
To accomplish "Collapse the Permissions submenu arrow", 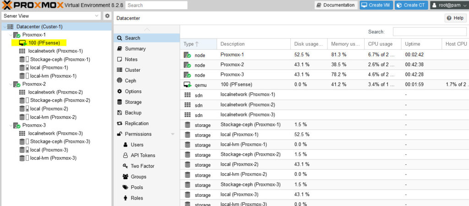I will [173, 134].
